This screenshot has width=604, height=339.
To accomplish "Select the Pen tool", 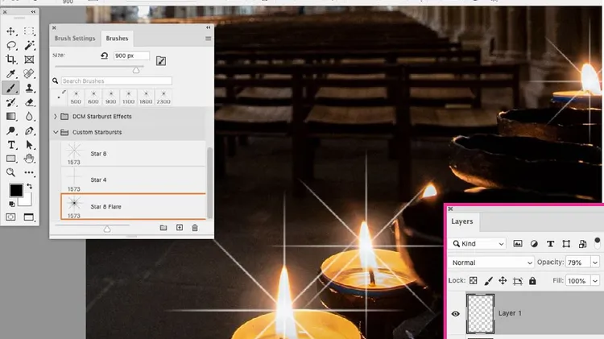I will (x=29, y=130).
